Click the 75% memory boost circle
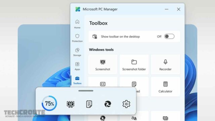Viewport: 215px width, 121px height. (x=49, y=103)
